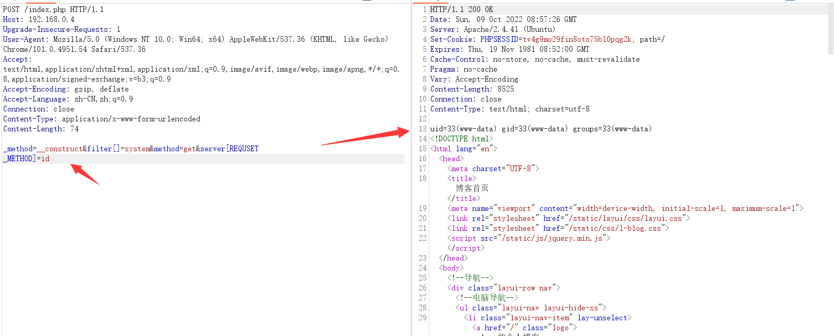
Task: Select the Set-Cookie PHPSESSID header line
Action: [x=547, y=39]
